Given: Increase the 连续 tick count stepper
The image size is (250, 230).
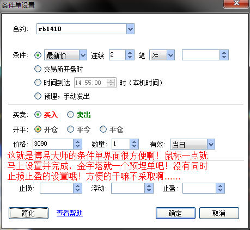Looking at the screenshot, I should pos(130,53).
